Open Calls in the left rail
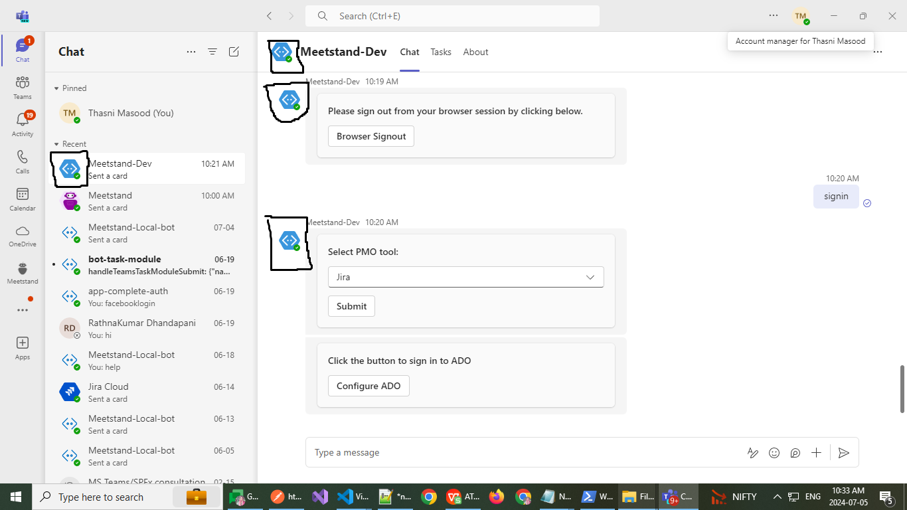907x510 pixels. click(23, 162)
